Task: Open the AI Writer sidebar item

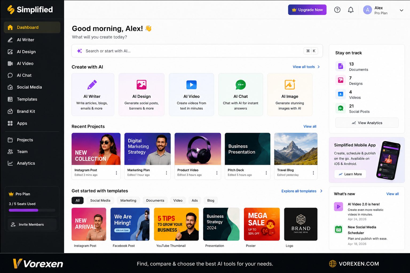Action: coord(32,40)
